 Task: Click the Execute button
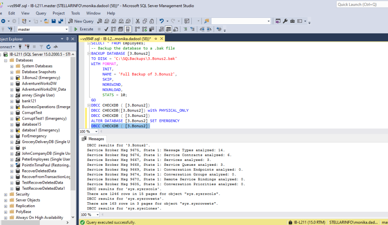point(84,29)
